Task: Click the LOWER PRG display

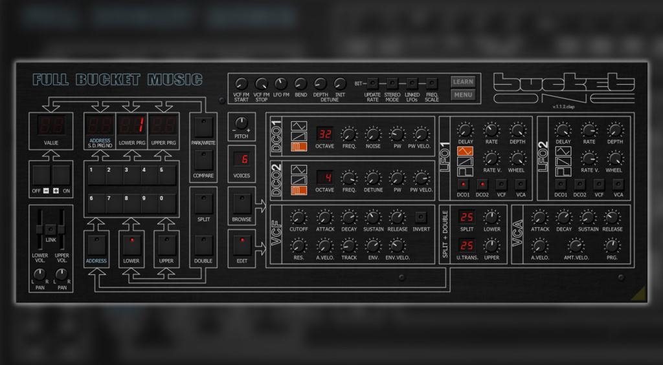Action: tap(131, 125)
